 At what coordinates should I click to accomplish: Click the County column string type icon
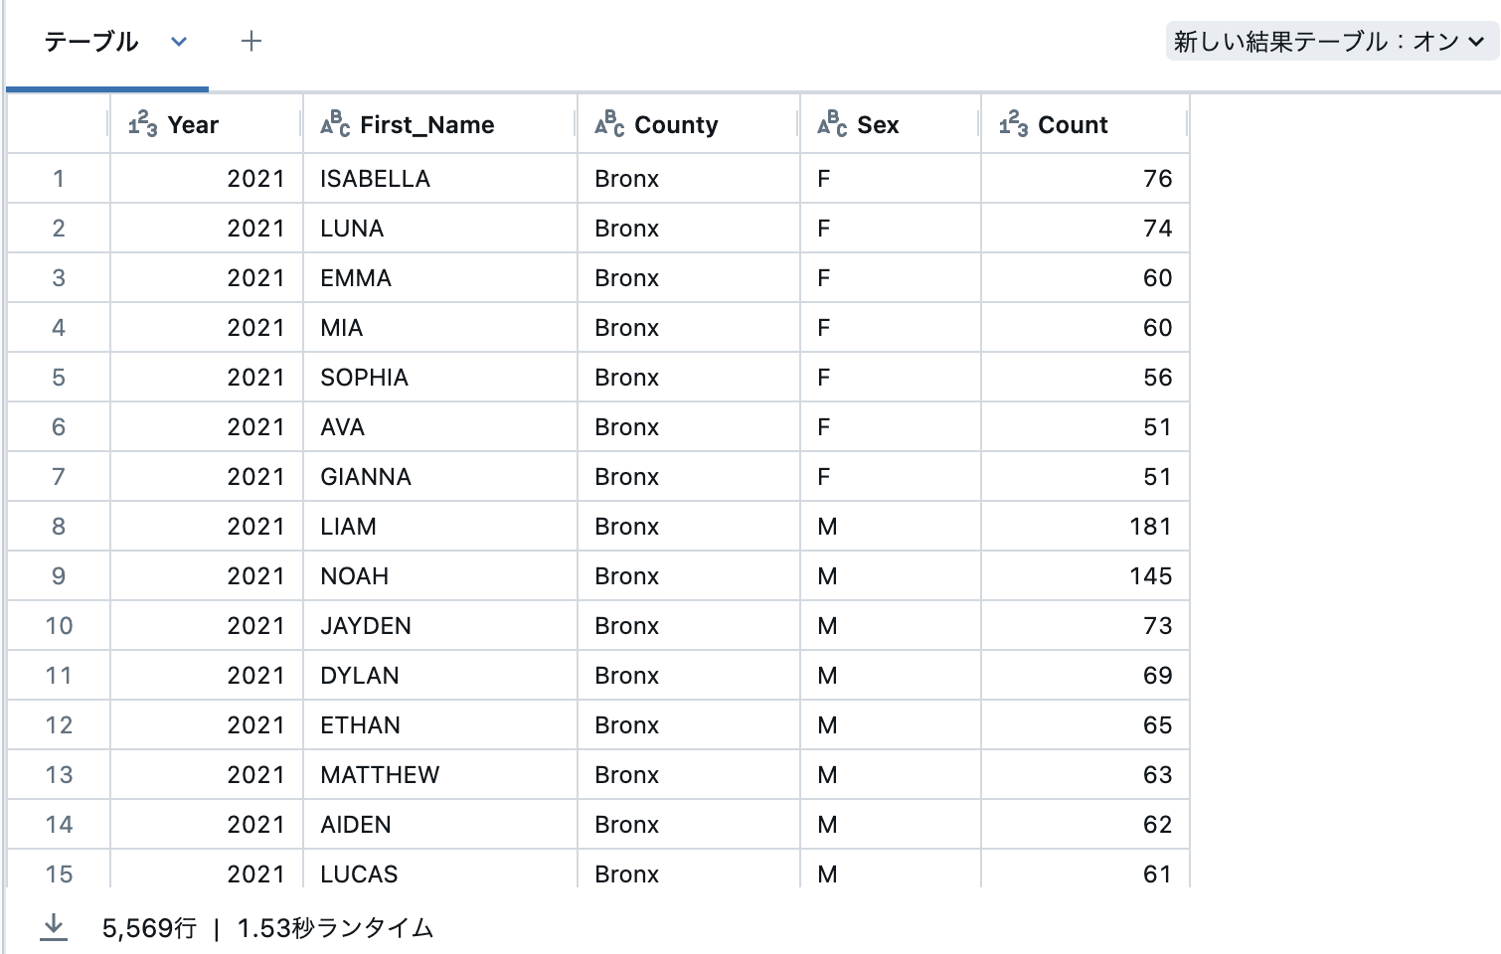[x=609, y=124]
